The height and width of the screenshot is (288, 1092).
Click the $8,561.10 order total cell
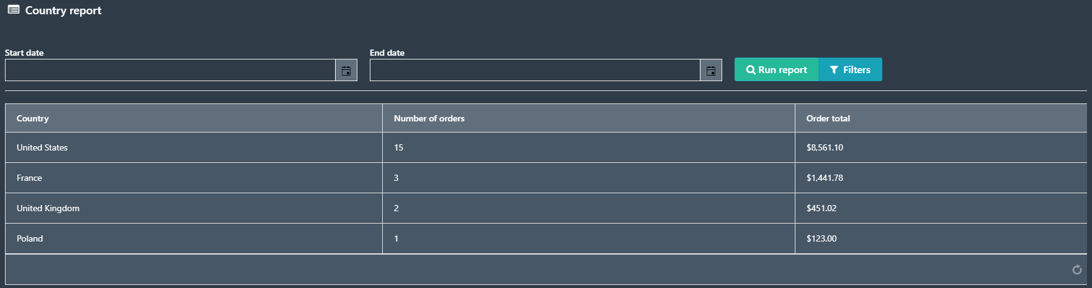pyautogui.click(x=941, y=147)
